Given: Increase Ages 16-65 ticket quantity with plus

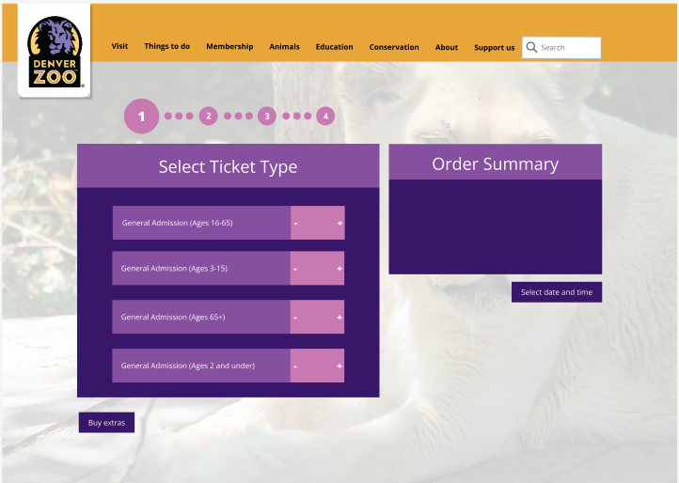Looking at the screenshot, I should coord(339,223).
